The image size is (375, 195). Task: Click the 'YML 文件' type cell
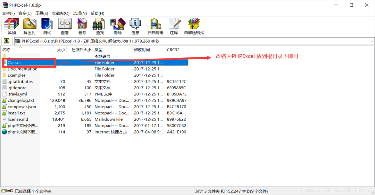(x=103, y=94)
